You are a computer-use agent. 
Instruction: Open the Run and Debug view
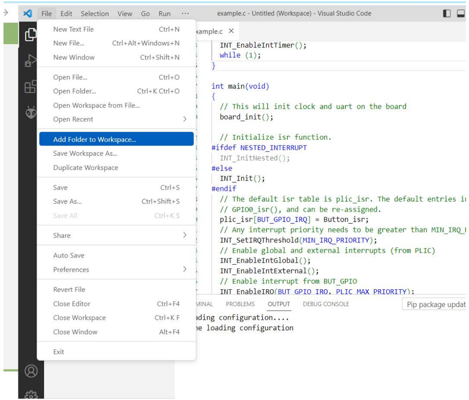pos(31,61)
